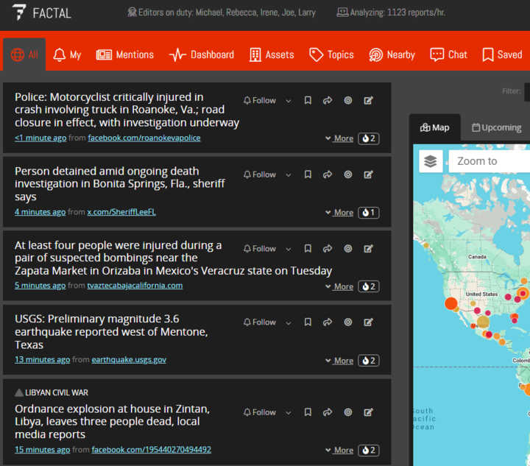The image size is (530, 466).
Task: Select the Map tab
Action: tap(435, 128)
